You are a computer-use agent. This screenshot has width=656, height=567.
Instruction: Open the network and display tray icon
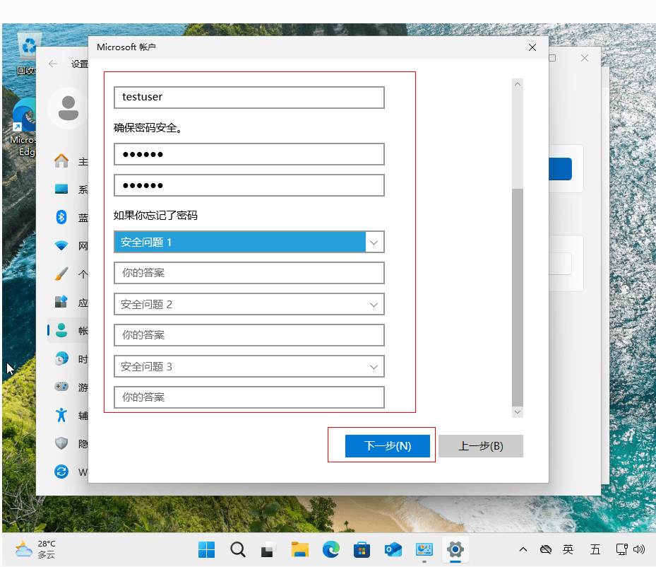coord(621,549)
